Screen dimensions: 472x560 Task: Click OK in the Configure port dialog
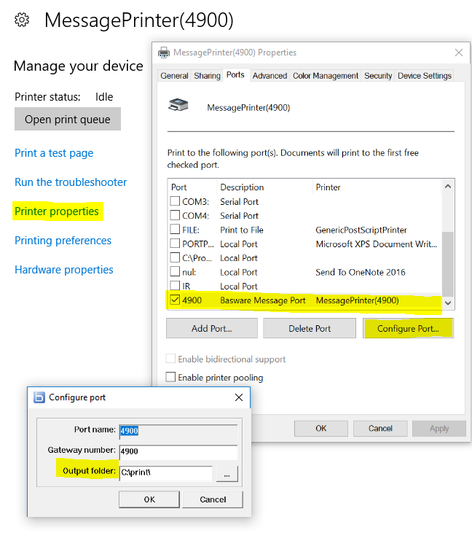point(149,499)
